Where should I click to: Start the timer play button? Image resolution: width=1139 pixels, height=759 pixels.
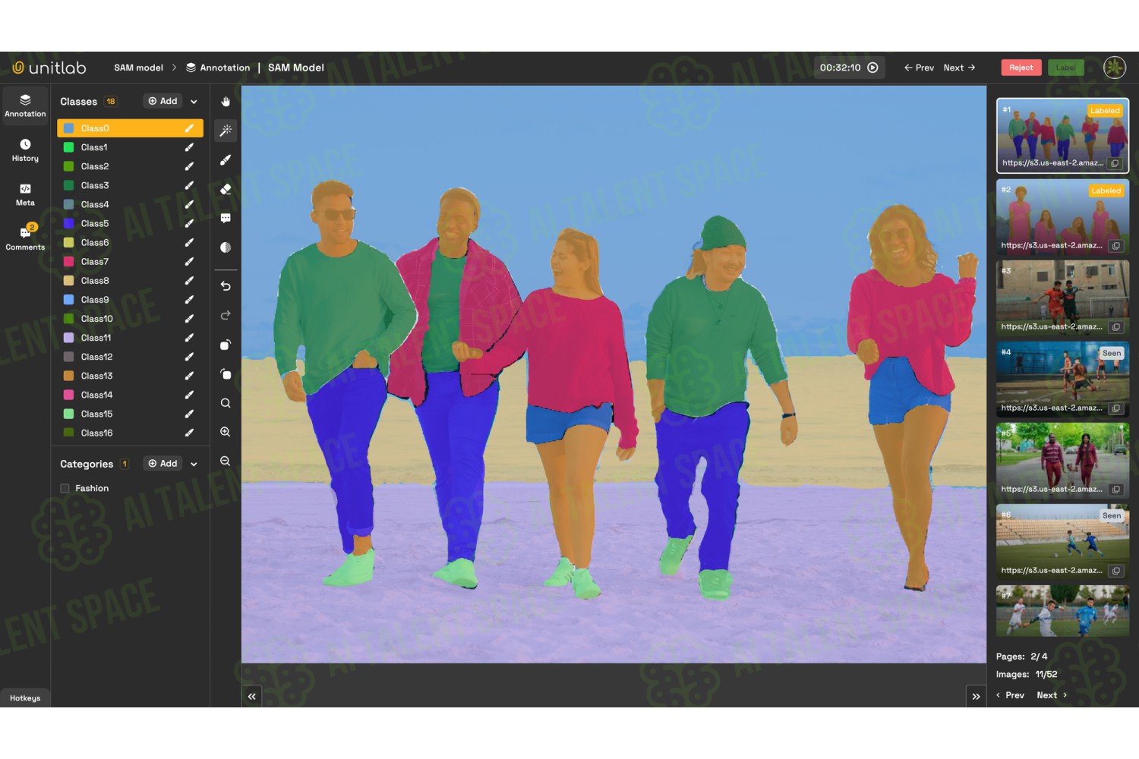873,68
